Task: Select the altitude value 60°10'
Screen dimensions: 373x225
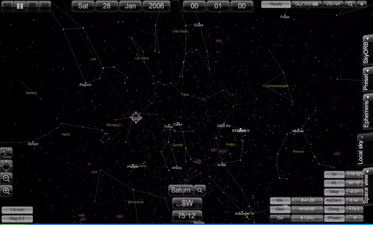Action: click(x=354, y=183)
